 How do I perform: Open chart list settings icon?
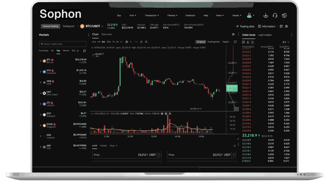point(146,42)
